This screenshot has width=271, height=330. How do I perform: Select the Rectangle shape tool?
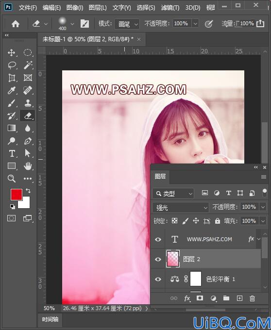tap(12, 166)
